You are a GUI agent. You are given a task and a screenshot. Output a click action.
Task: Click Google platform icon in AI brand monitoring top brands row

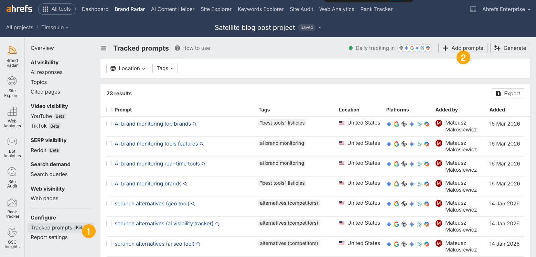(x=396, y=124)
